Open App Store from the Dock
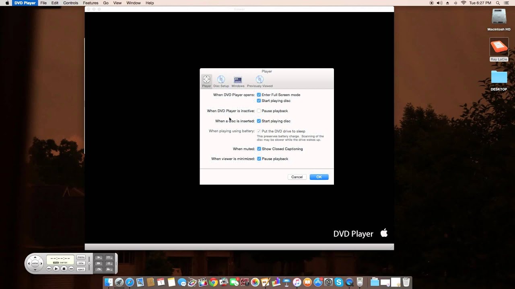Screen dimensions: 515x289 pos(318,282)
